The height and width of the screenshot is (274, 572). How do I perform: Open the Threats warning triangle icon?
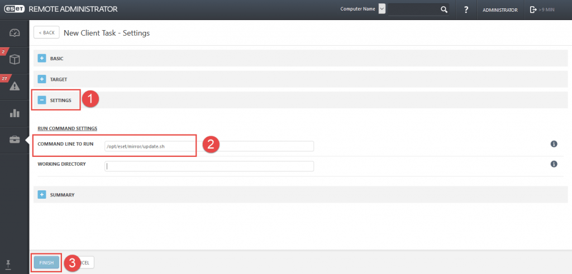click(x=15, y=86)
